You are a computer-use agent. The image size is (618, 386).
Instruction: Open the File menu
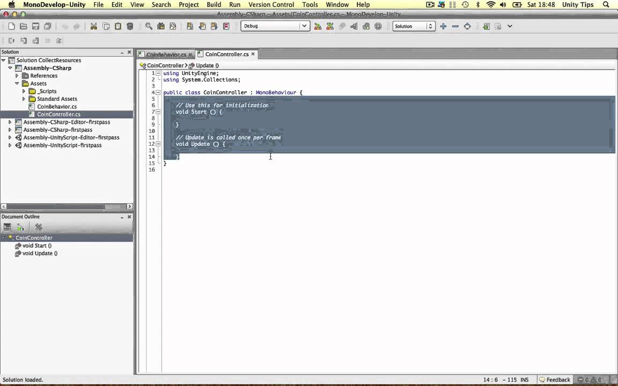[x=99, y=5]
